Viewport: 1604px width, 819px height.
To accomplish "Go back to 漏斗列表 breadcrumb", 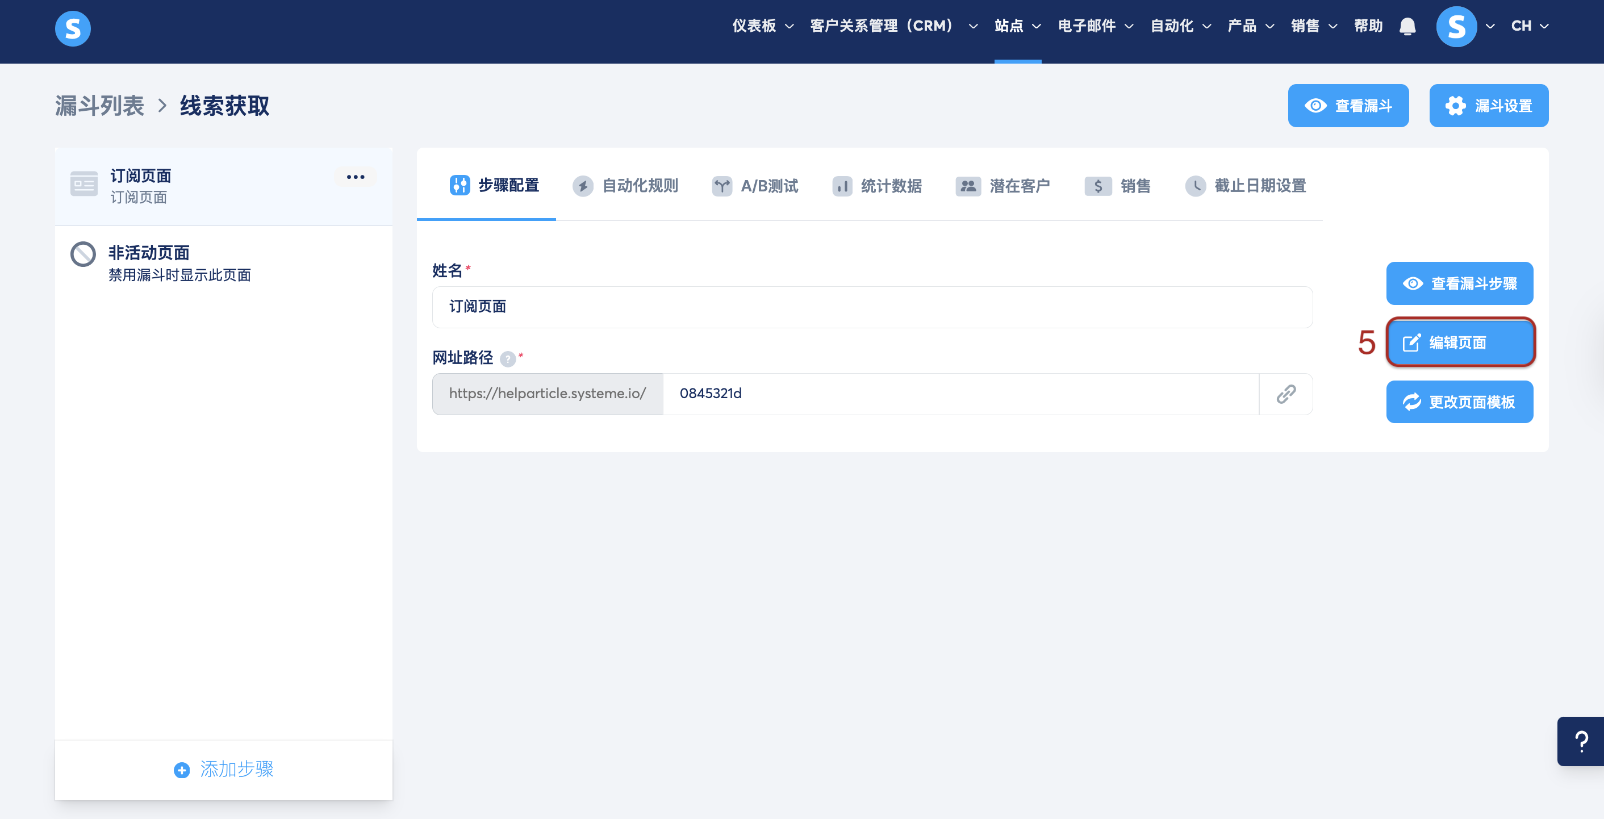I will point(99,106).
